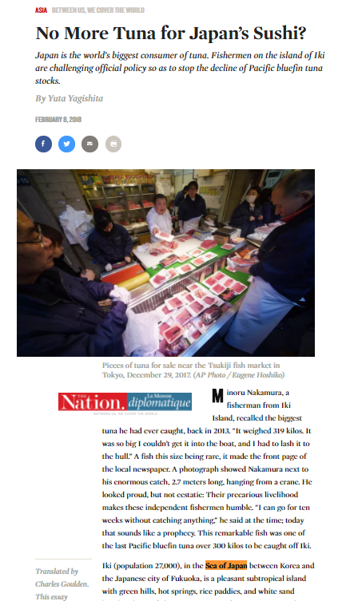
Task: Open the ASIA category link
Action: click(41, 10)
